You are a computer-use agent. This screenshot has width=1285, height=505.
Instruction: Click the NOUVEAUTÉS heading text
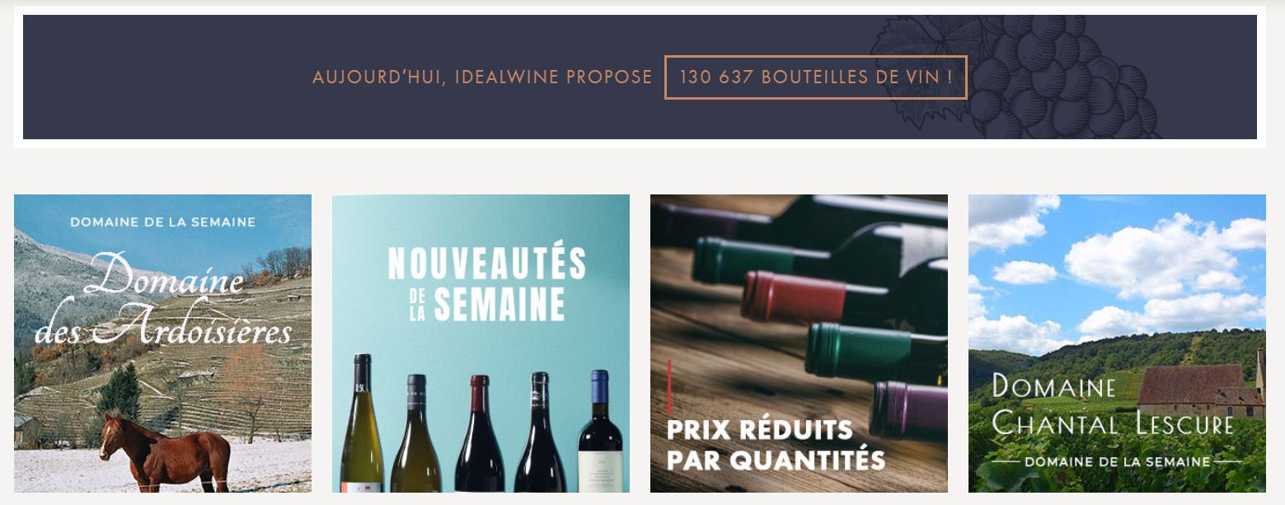(x=486, y=264)
